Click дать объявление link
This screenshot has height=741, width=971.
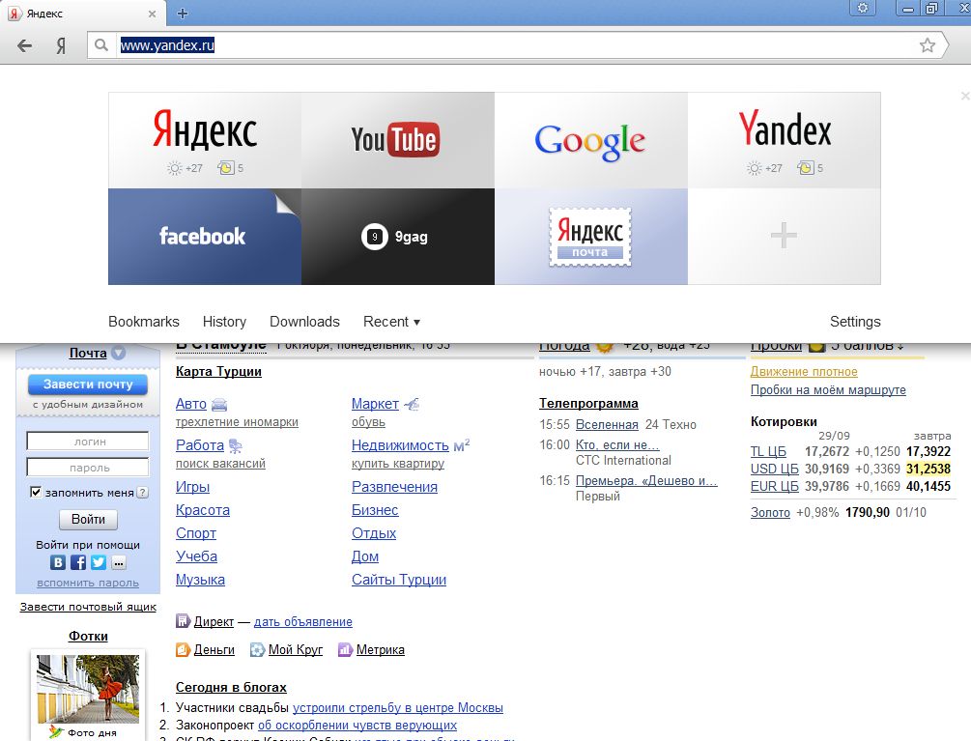point(302,621)
